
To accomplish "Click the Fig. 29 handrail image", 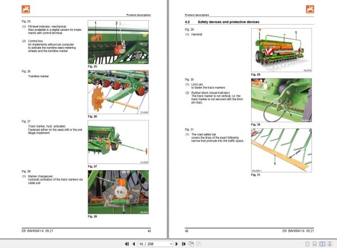I will tap(281, 50).
